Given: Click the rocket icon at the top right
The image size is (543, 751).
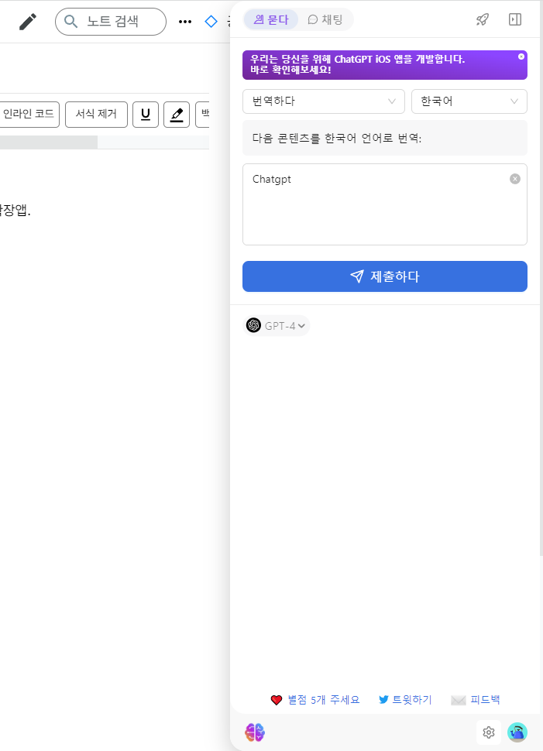Looking at the screenshot, I should (x=482, y=19).
